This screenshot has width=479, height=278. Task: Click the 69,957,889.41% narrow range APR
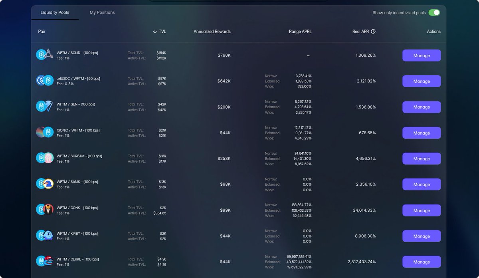point(299,256)
